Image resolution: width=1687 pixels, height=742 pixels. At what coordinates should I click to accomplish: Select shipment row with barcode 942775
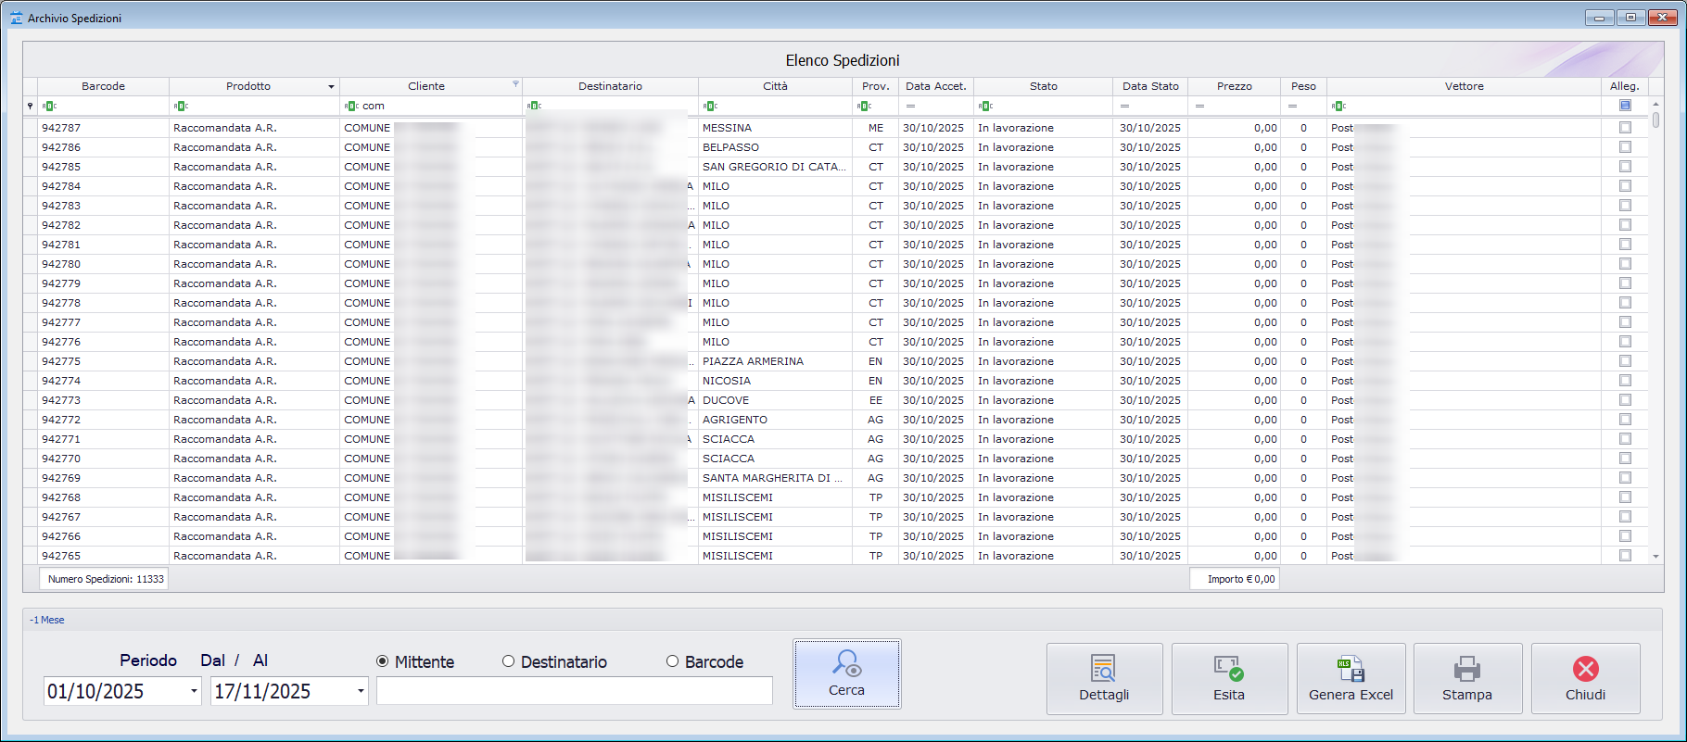point(61,361)
